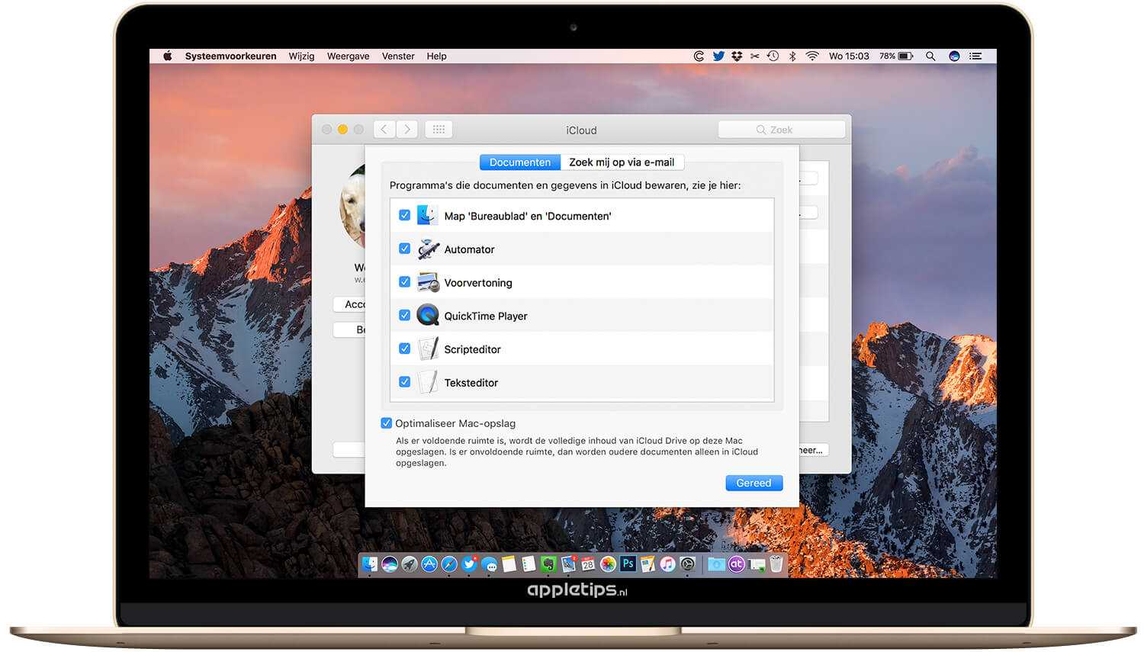Open Evernote elephant icon in Dock
Viewport: 1144px width, 652px height.
point(548,564)
